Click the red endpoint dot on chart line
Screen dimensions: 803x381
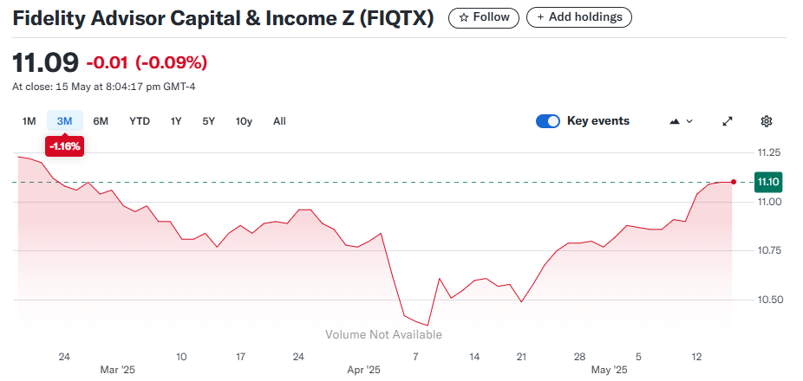(x=734, y=182)
